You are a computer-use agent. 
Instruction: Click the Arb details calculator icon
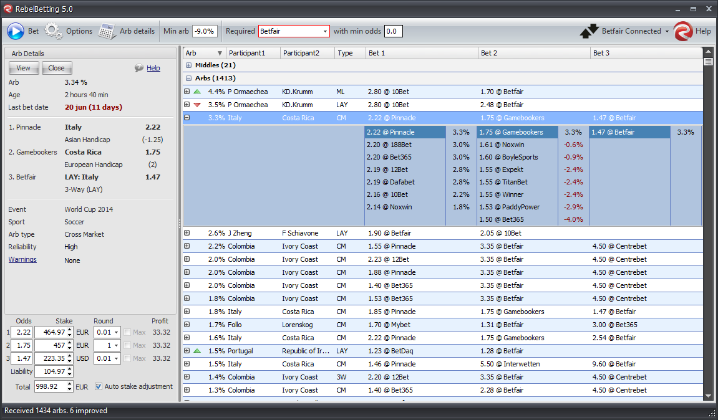tap(107, 31)
